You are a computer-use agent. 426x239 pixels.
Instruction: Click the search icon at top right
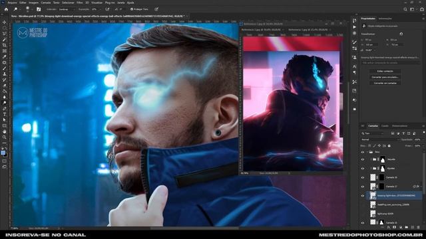point(405,9)
